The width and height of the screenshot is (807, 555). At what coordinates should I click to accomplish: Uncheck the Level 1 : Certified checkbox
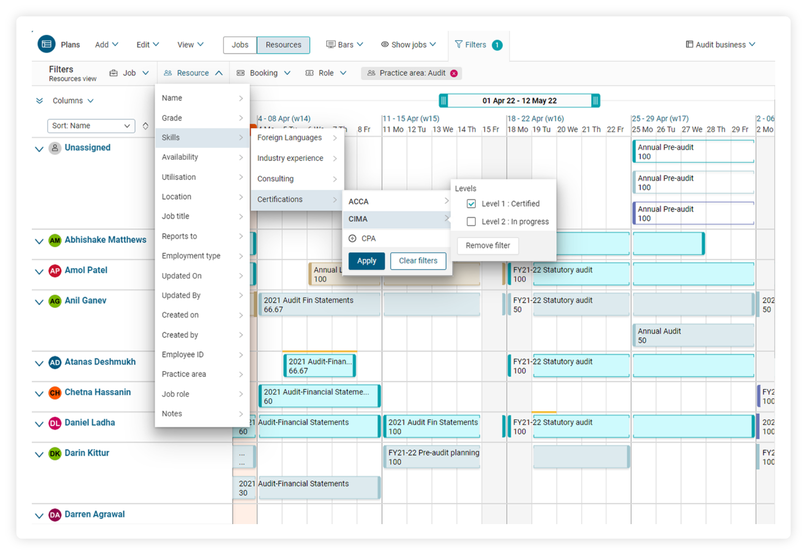tap(471, 203)
